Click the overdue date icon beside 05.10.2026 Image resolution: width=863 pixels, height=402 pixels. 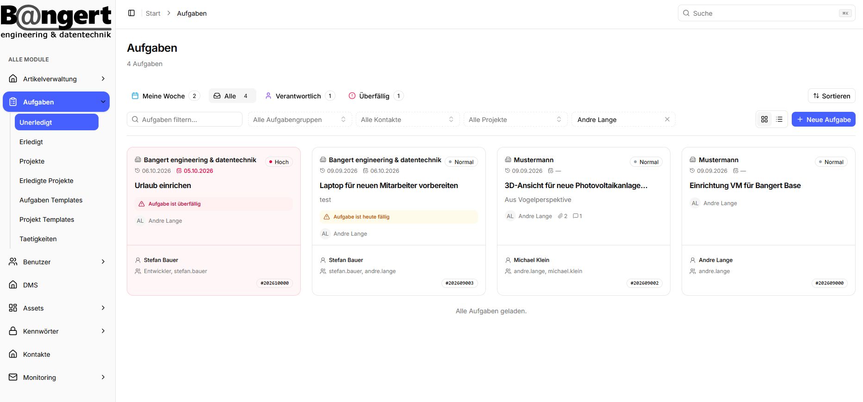[179, 171]
